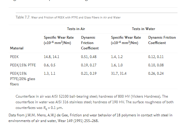Click the '1.6, 1.0' water wear cell

pos(117,65)
